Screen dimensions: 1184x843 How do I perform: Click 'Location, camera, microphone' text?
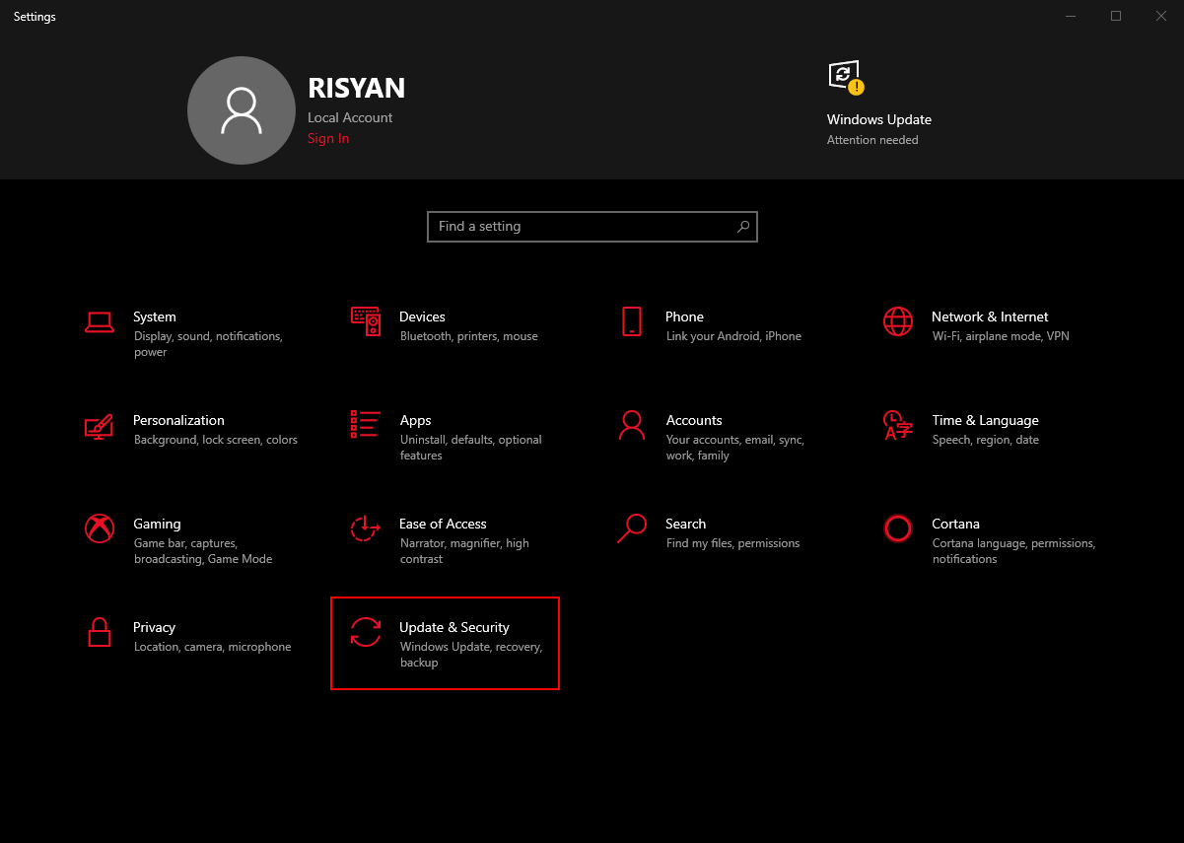[213, 647]
